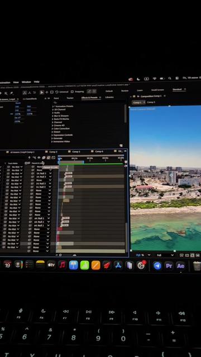This screenshot has width=201, height=357.
Task: Open the Effects & Presets tab
Action: point(89,98)
